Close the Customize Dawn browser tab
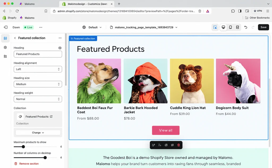The height and width of the screenshot is (168, 272). click(x=112, y=4)
